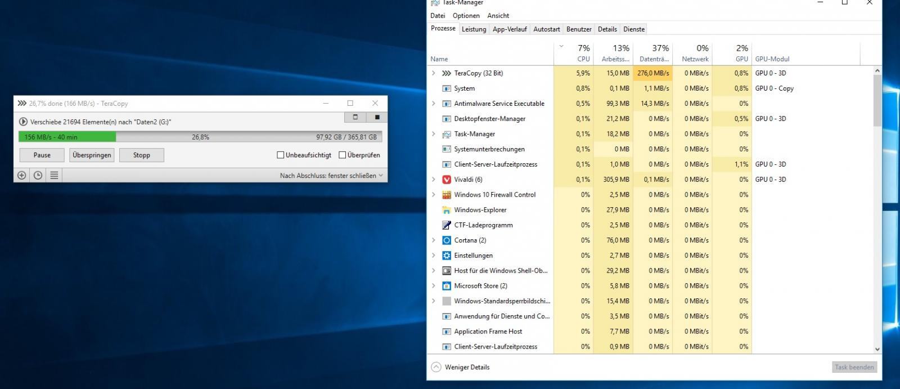Click the TeraCopy title bar arrows icon
The height and width of the screenshot is (389, 900).
coord(22,103)
